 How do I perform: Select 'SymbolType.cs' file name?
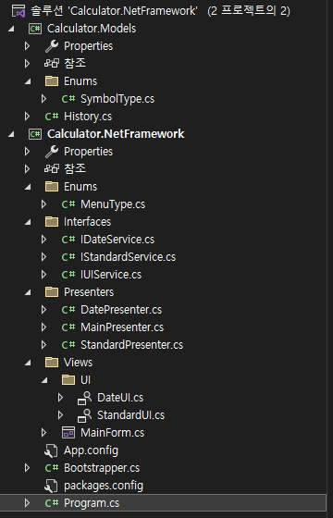click(117, 99)
